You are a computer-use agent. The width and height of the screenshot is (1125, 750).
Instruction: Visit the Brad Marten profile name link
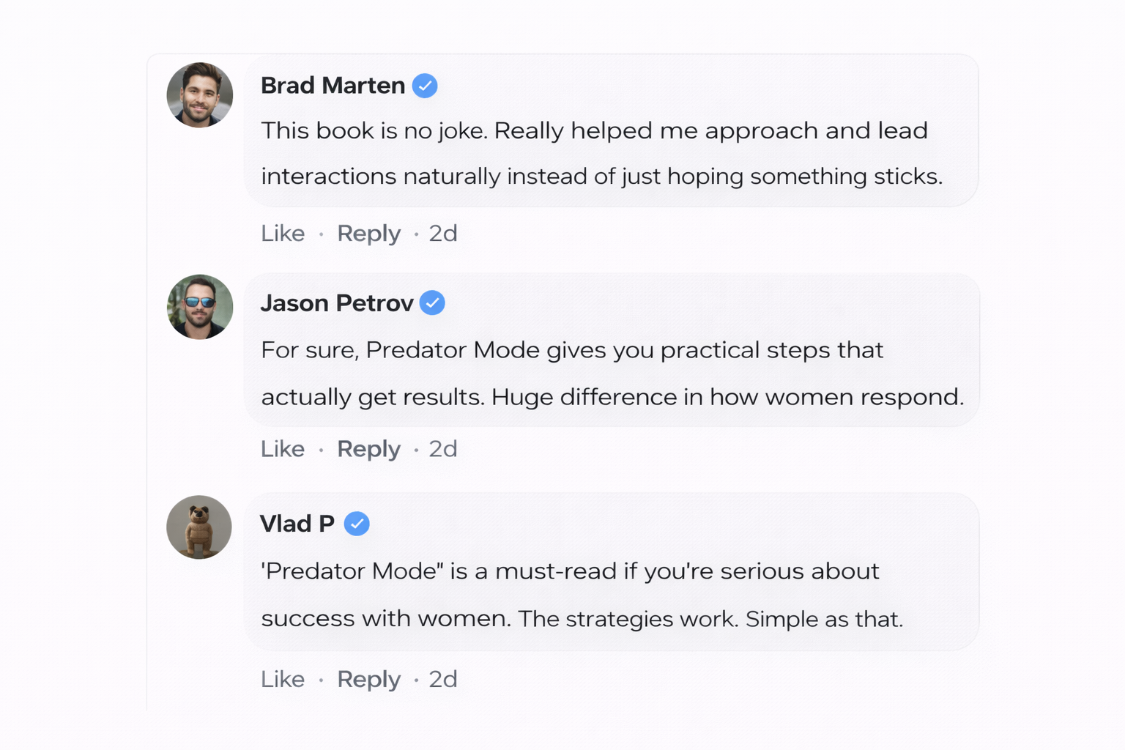pos(333,86)
